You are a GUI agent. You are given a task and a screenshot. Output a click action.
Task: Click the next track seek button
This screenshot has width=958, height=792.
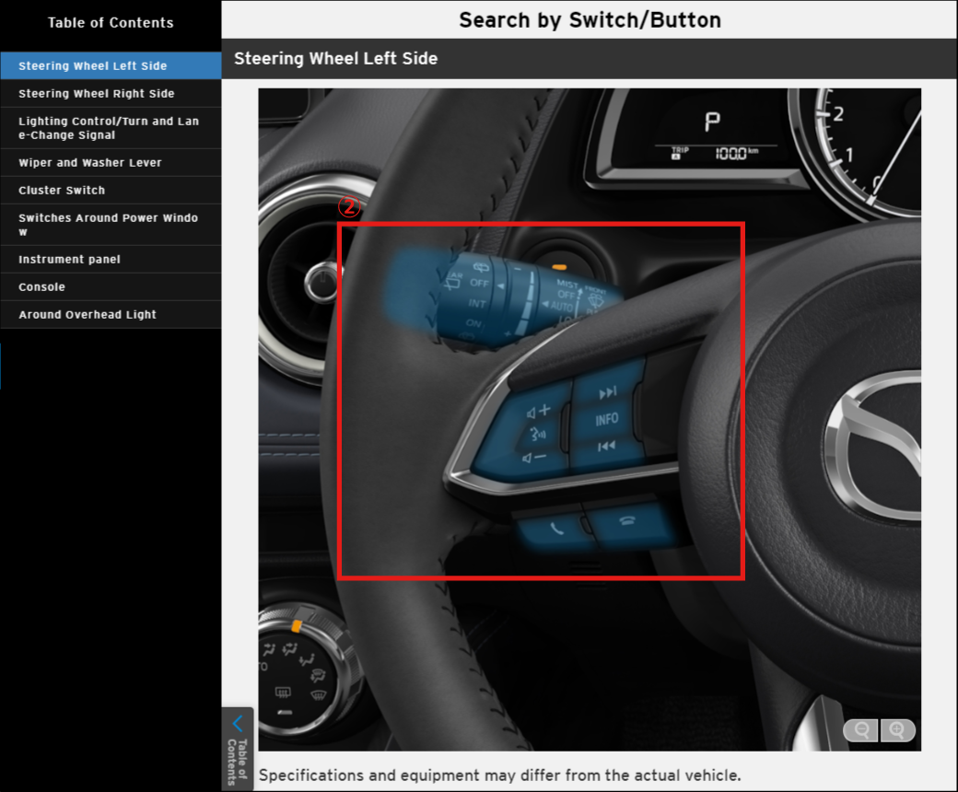coord(607,393)
